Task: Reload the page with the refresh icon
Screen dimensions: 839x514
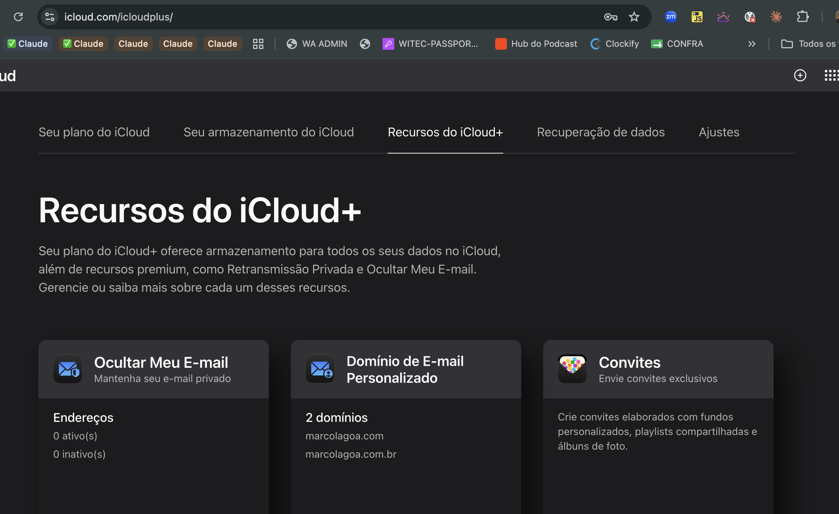Action: click(18, 17)
